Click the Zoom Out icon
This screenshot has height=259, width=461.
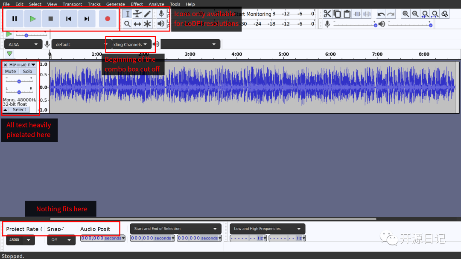(x=415, y=14)
